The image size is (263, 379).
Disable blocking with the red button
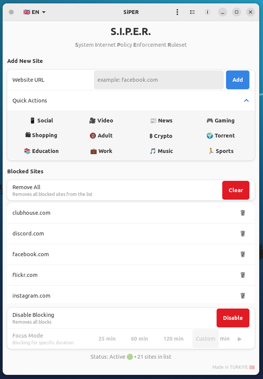click(233, 318)
